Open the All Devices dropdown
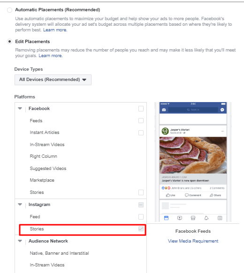The image size is (244, 273). (53, 80)
